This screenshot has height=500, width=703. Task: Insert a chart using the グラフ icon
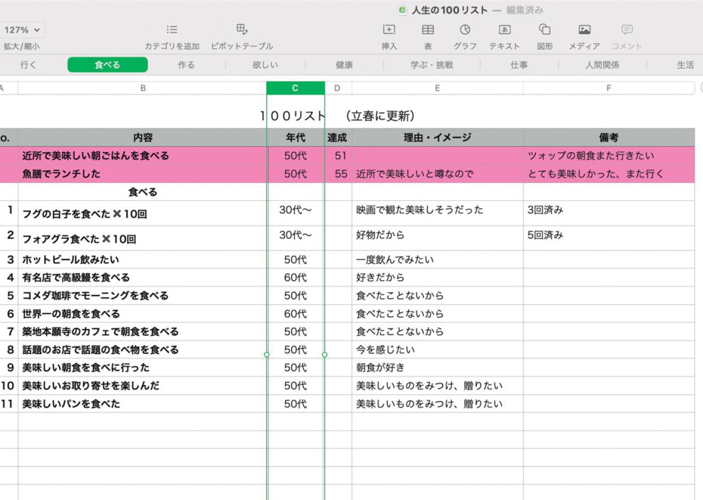465,30
